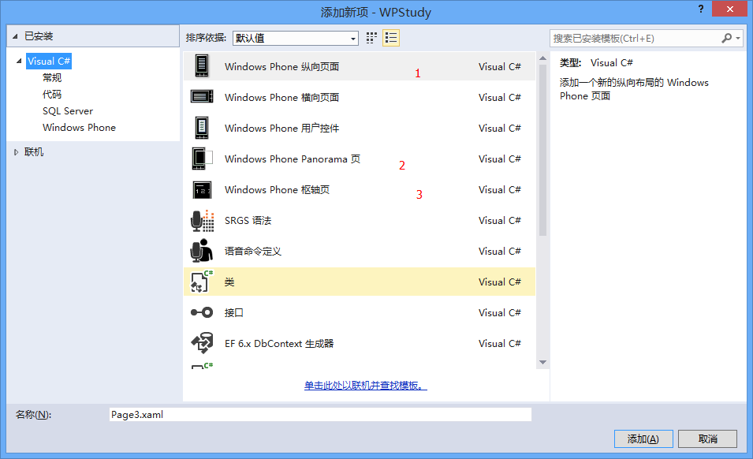
Task: Collapse the 已安装 section
Action: tap(15, 36)
